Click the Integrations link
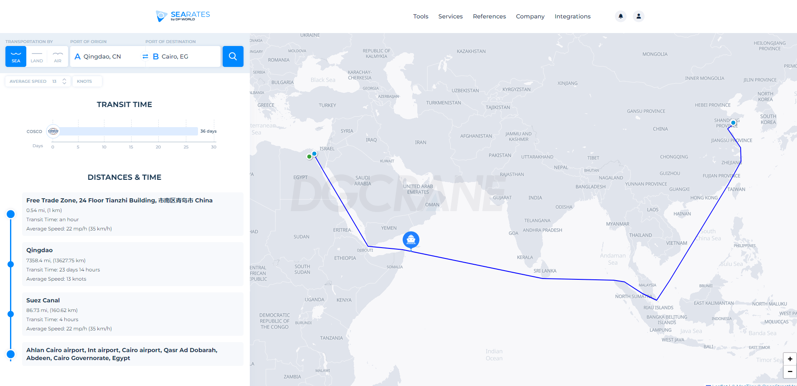 tap(572, 16)
